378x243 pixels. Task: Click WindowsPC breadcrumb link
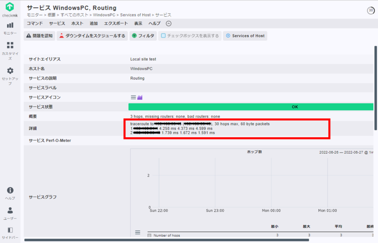click(x=104, y=15)
